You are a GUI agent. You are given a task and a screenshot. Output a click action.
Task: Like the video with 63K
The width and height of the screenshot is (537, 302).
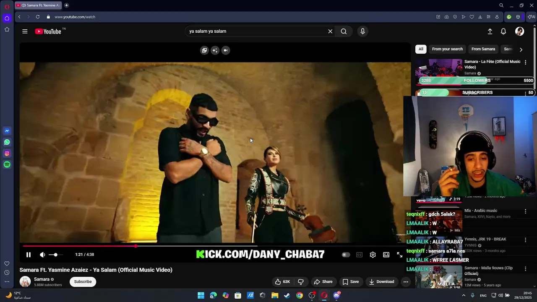(282, 281)
